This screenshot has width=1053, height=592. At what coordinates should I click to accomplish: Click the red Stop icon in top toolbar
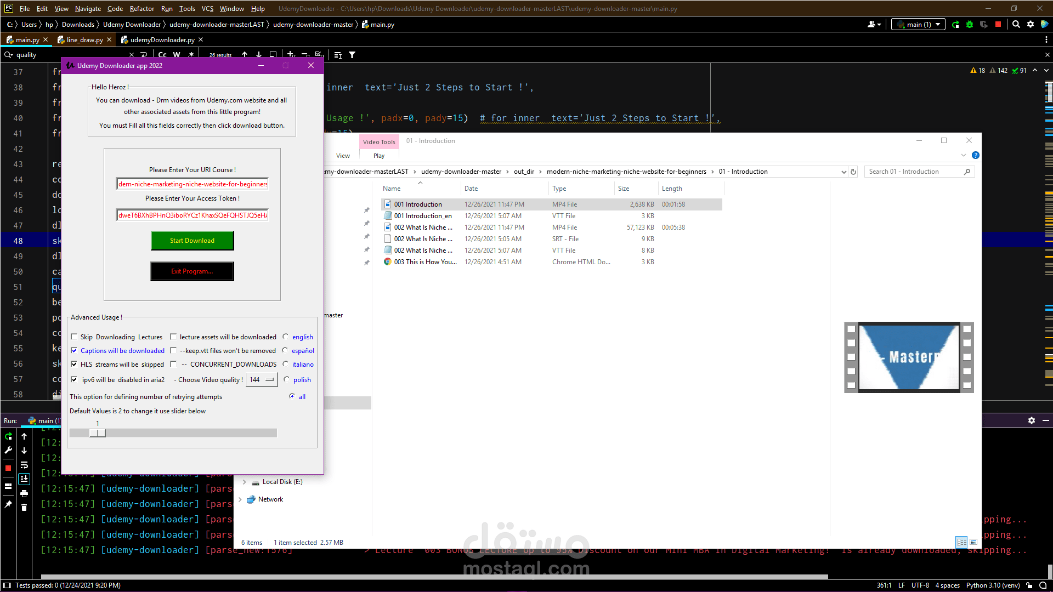tap(998, 25)
